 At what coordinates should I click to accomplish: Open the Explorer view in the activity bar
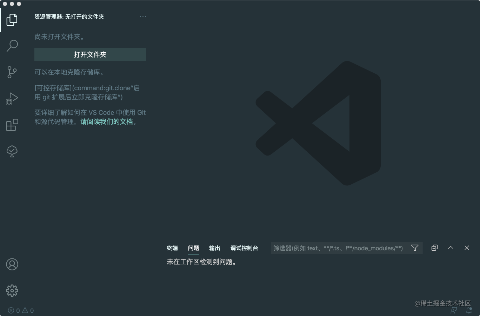point(12,20)
